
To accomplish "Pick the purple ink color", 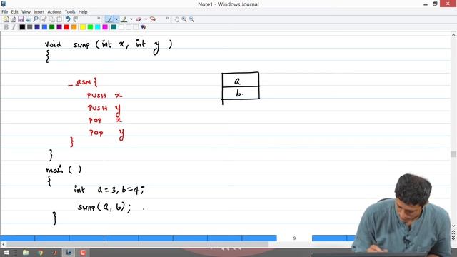I will coord(59,27).
